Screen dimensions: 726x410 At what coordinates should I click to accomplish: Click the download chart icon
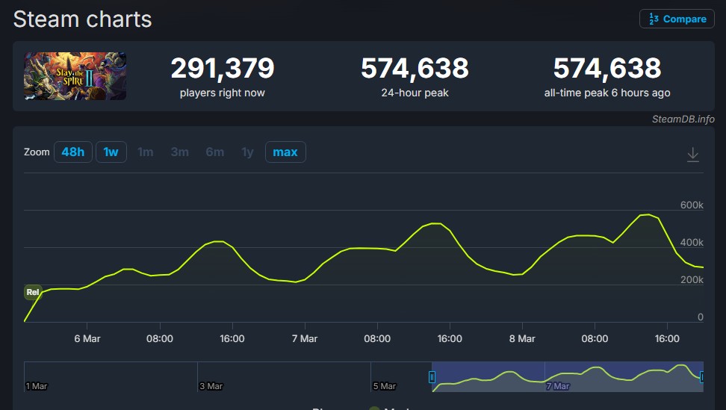pos(692,154)
